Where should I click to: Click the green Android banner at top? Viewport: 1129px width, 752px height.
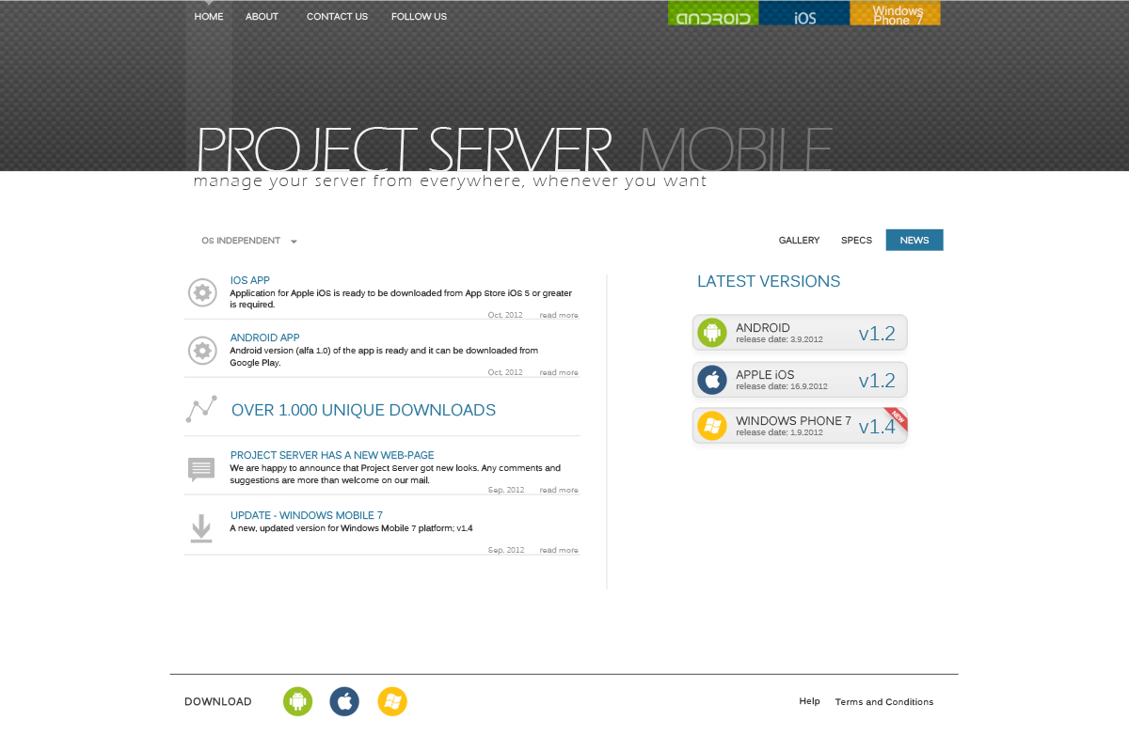712,13
